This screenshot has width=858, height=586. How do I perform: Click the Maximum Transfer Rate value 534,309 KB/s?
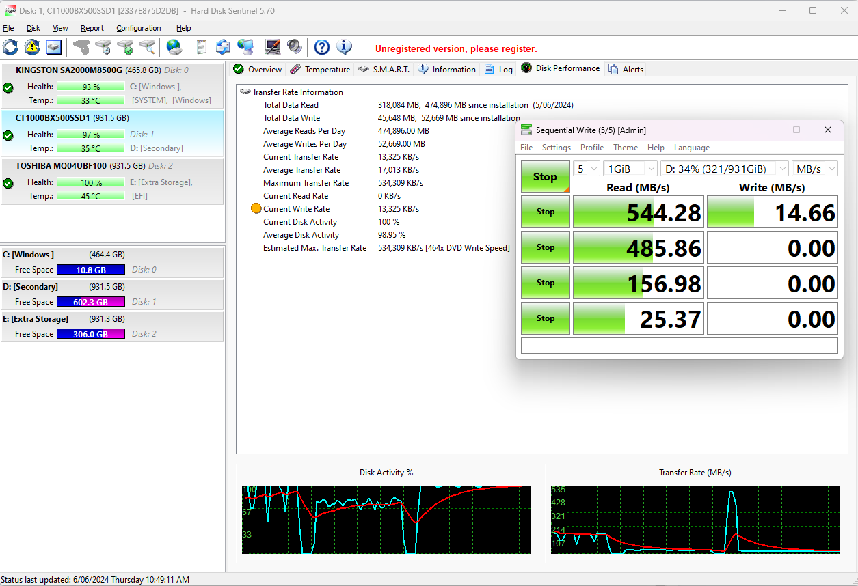[401, 183]
